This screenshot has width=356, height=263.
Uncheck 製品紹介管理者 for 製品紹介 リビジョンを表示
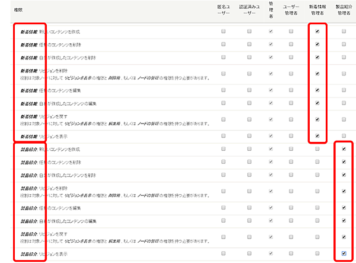344,254
